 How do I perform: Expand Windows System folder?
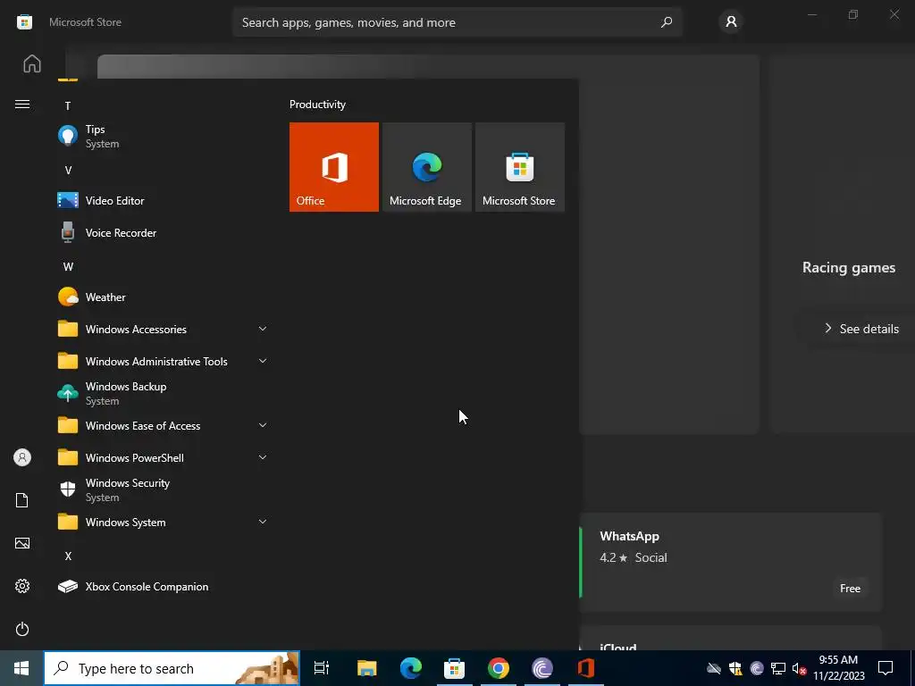point(164,522)
